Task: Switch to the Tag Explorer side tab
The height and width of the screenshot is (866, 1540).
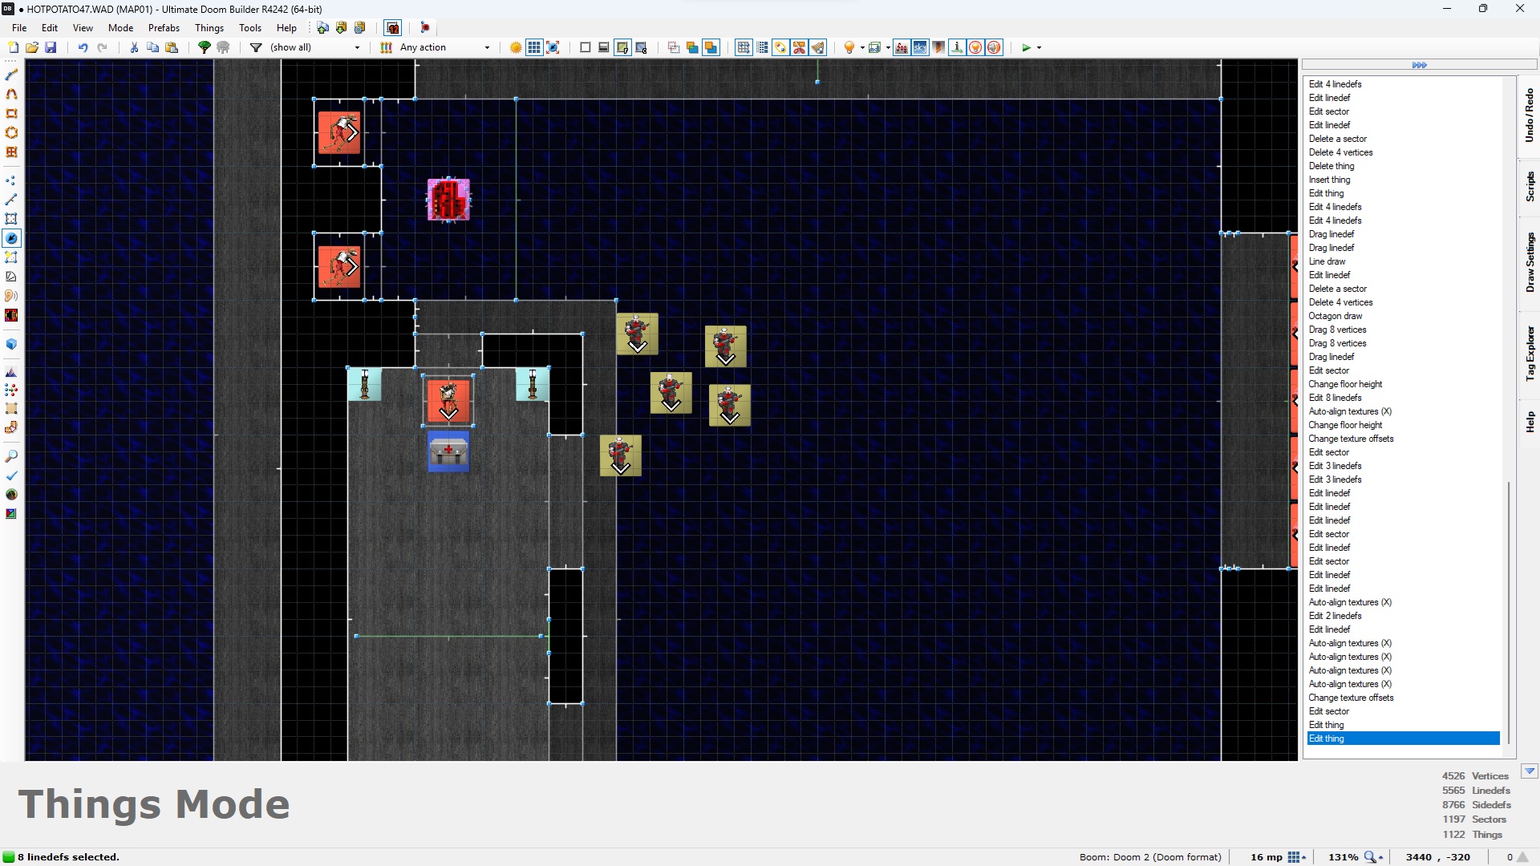Action: click(x=1530, y=353)
